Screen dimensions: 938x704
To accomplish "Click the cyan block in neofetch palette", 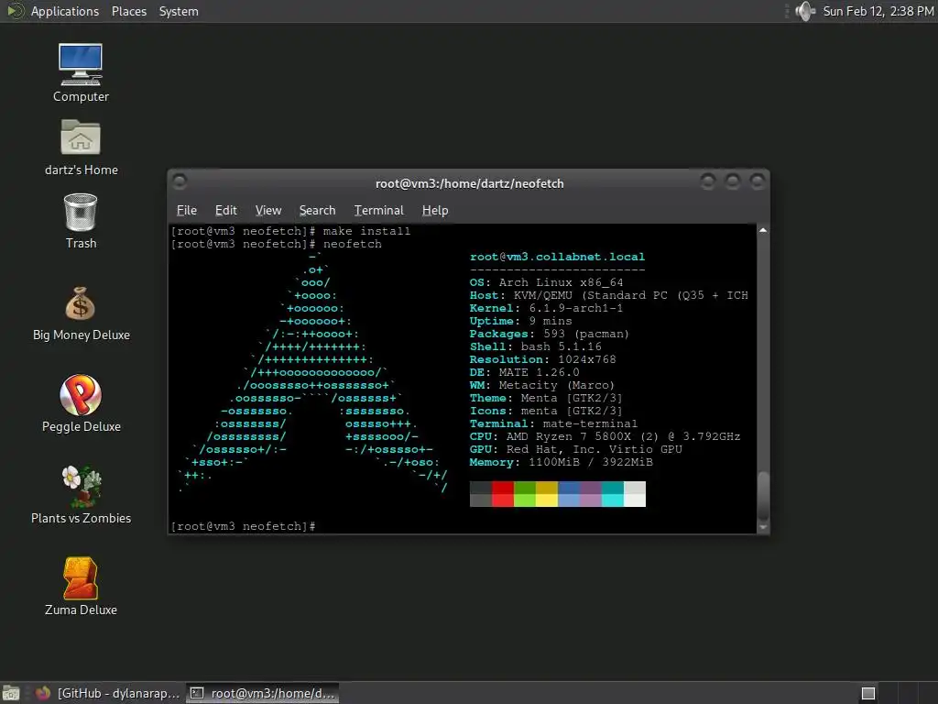I will tap(613, 494).
